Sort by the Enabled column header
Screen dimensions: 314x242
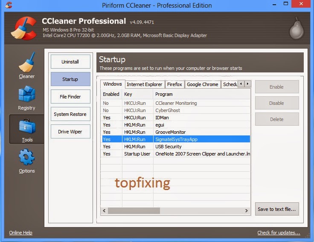pyautogui.click(x=111, y=94)
